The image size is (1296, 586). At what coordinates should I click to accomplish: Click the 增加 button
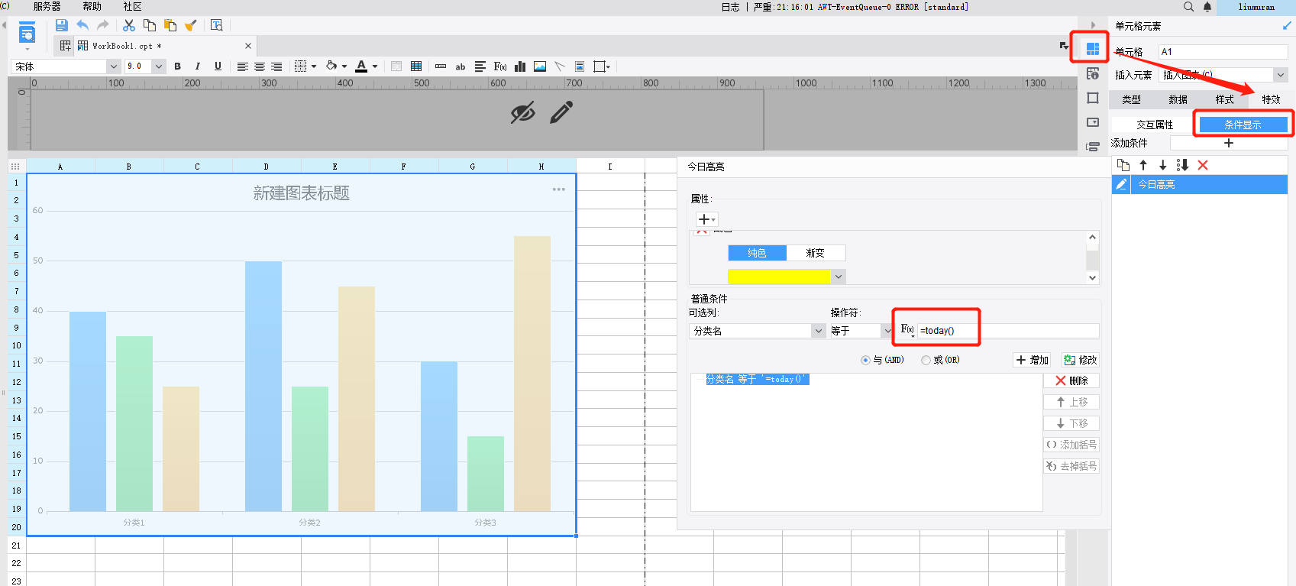[x=1033, y=360]
